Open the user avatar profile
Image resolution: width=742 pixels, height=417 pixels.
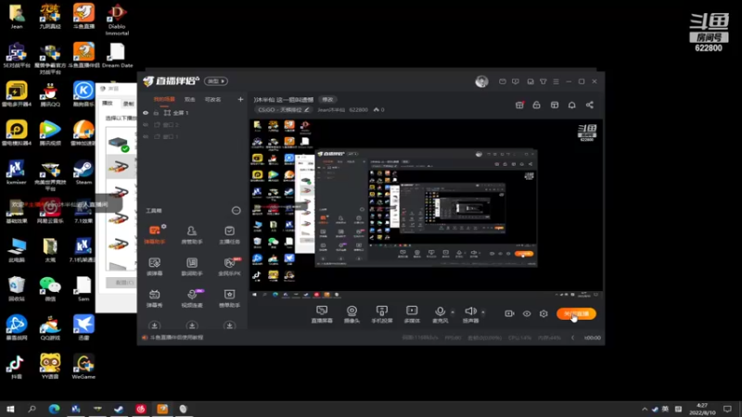pyautogui.click(x=481, y=82)
